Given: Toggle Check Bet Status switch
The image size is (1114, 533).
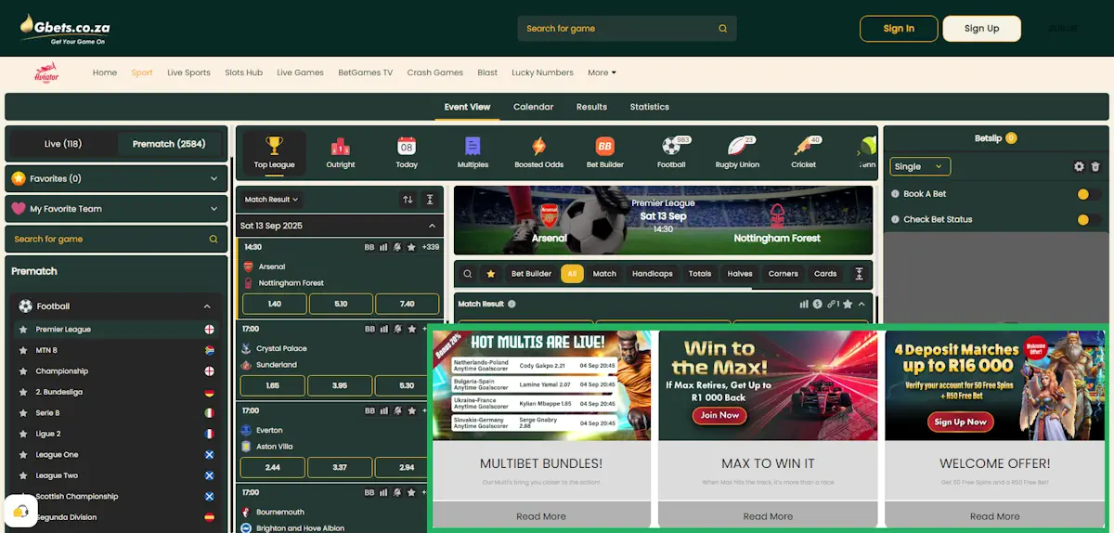Looking at the screenshot, I should [1089, 220].
